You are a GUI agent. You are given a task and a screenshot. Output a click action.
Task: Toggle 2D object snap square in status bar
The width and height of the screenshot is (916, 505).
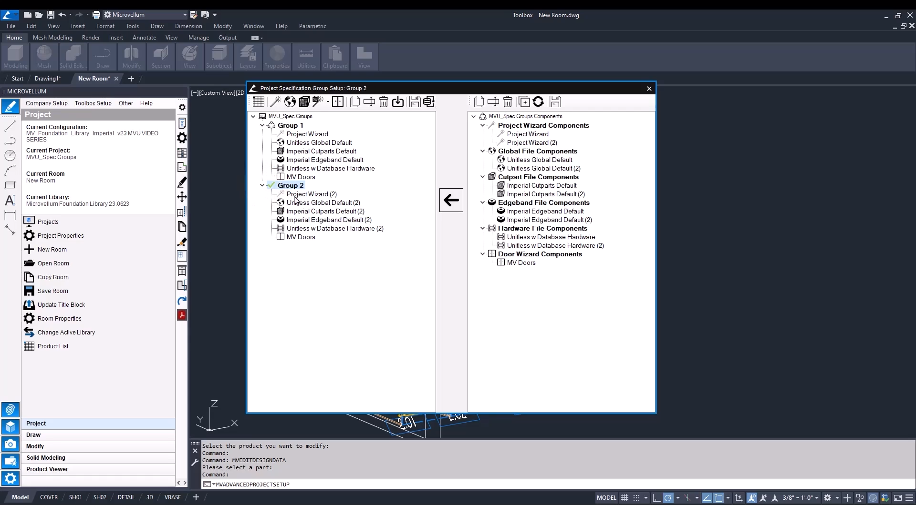point(718,497)
